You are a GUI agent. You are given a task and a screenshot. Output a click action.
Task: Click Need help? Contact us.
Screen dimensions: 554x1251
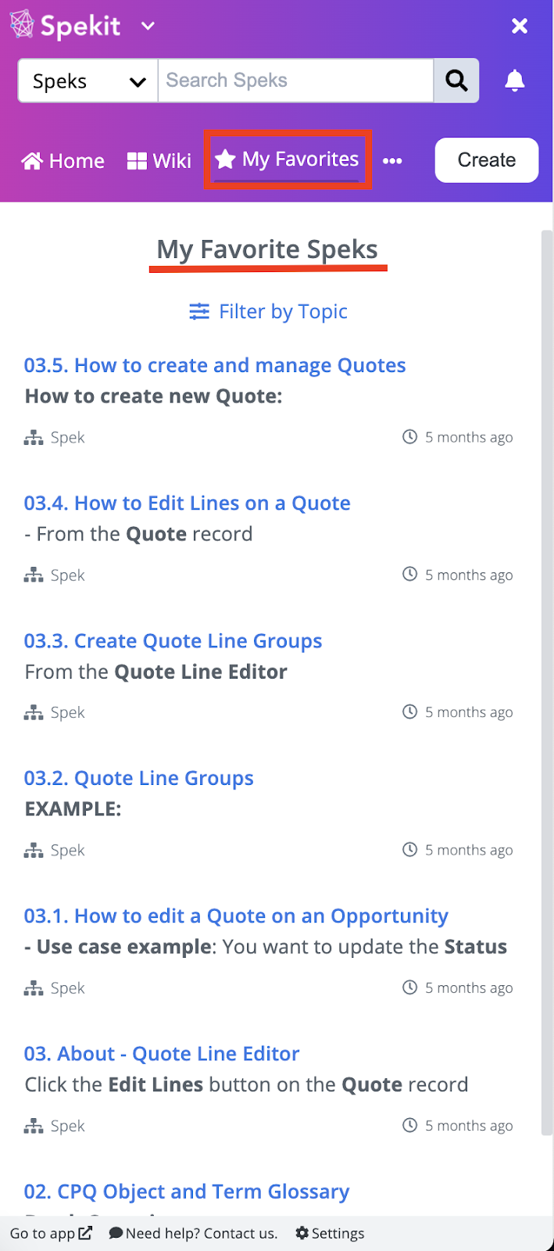[193, 1233]
